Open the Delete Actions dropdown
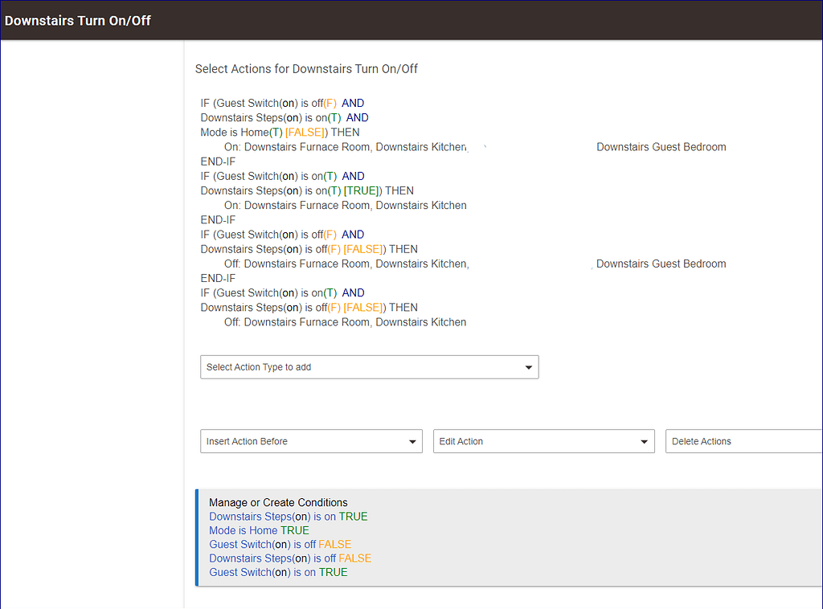The width and height of the screenshot is (823, 609). (x=743, y=441)
